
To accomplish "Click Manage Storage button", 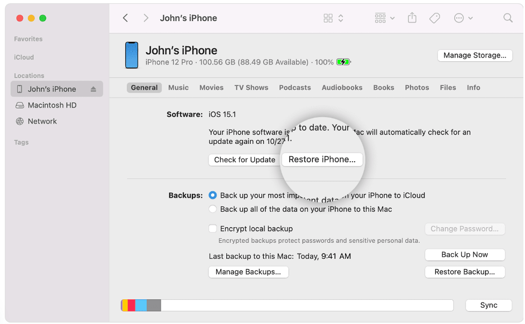I will [475, 55].
